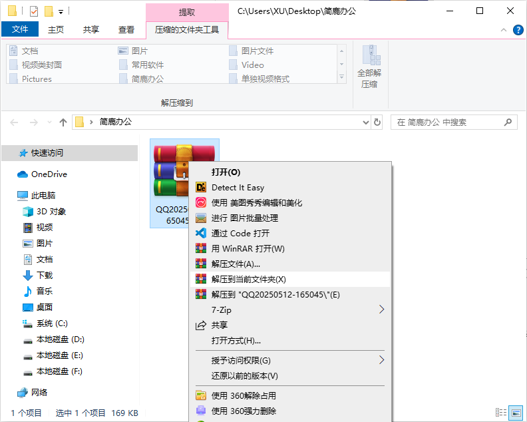Screen dimensions: 527x422
Task: Extract to 视频类封面 destination
Action: click(x=36, y=65)
